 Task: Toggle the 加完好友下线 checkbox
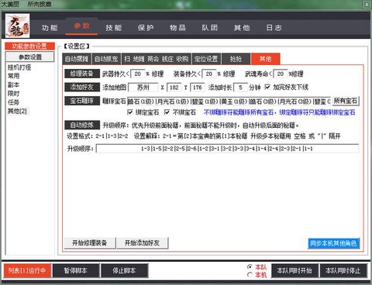click(267, 87)
